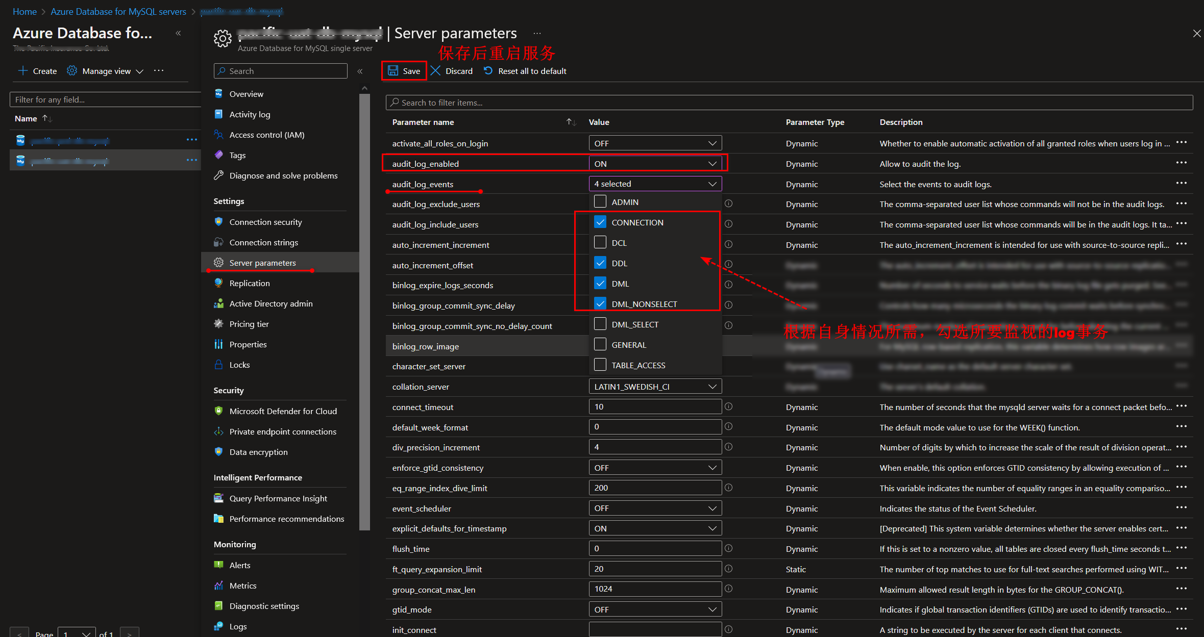The width and height of the screenshot is (1204, 637).
Task: Click the 'Filter for any field' box
Action: [x=105, y=99]
